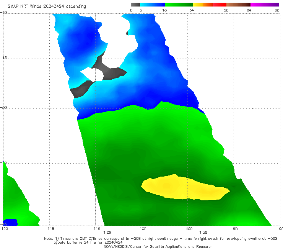
Task: Click the dark gray low-wind patch near -110
Action: 110,70
